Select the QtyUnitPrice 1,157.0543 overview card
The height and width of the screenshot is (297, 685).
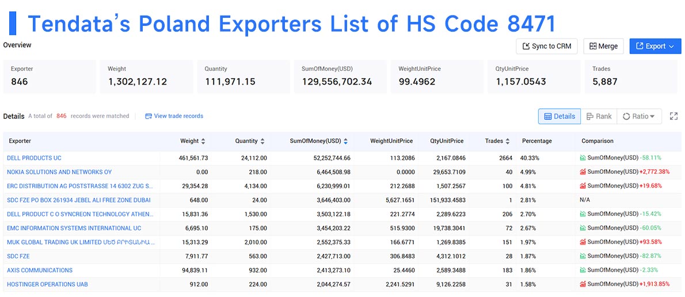(x=534, y=77)
